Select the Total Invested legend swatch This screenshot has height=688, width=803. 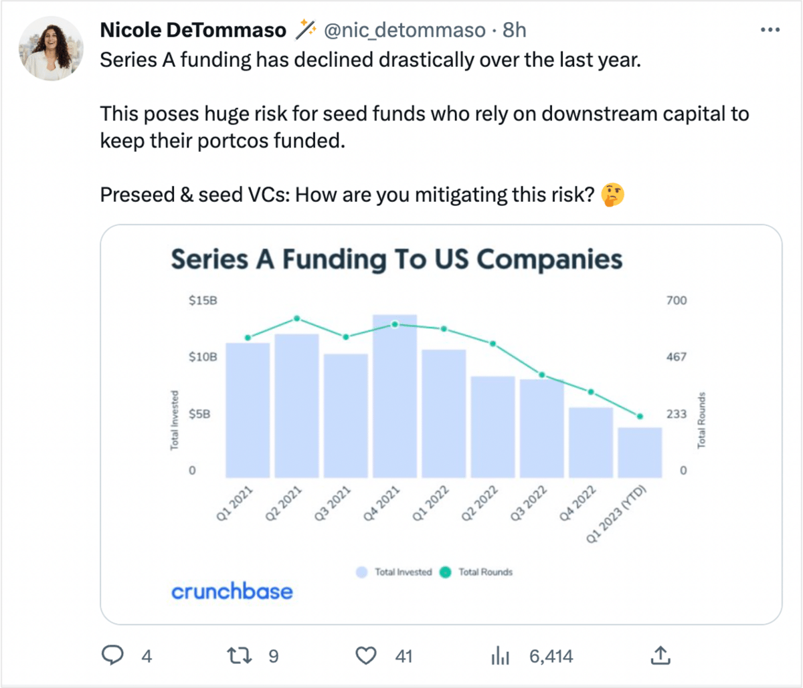click(362, 572)
